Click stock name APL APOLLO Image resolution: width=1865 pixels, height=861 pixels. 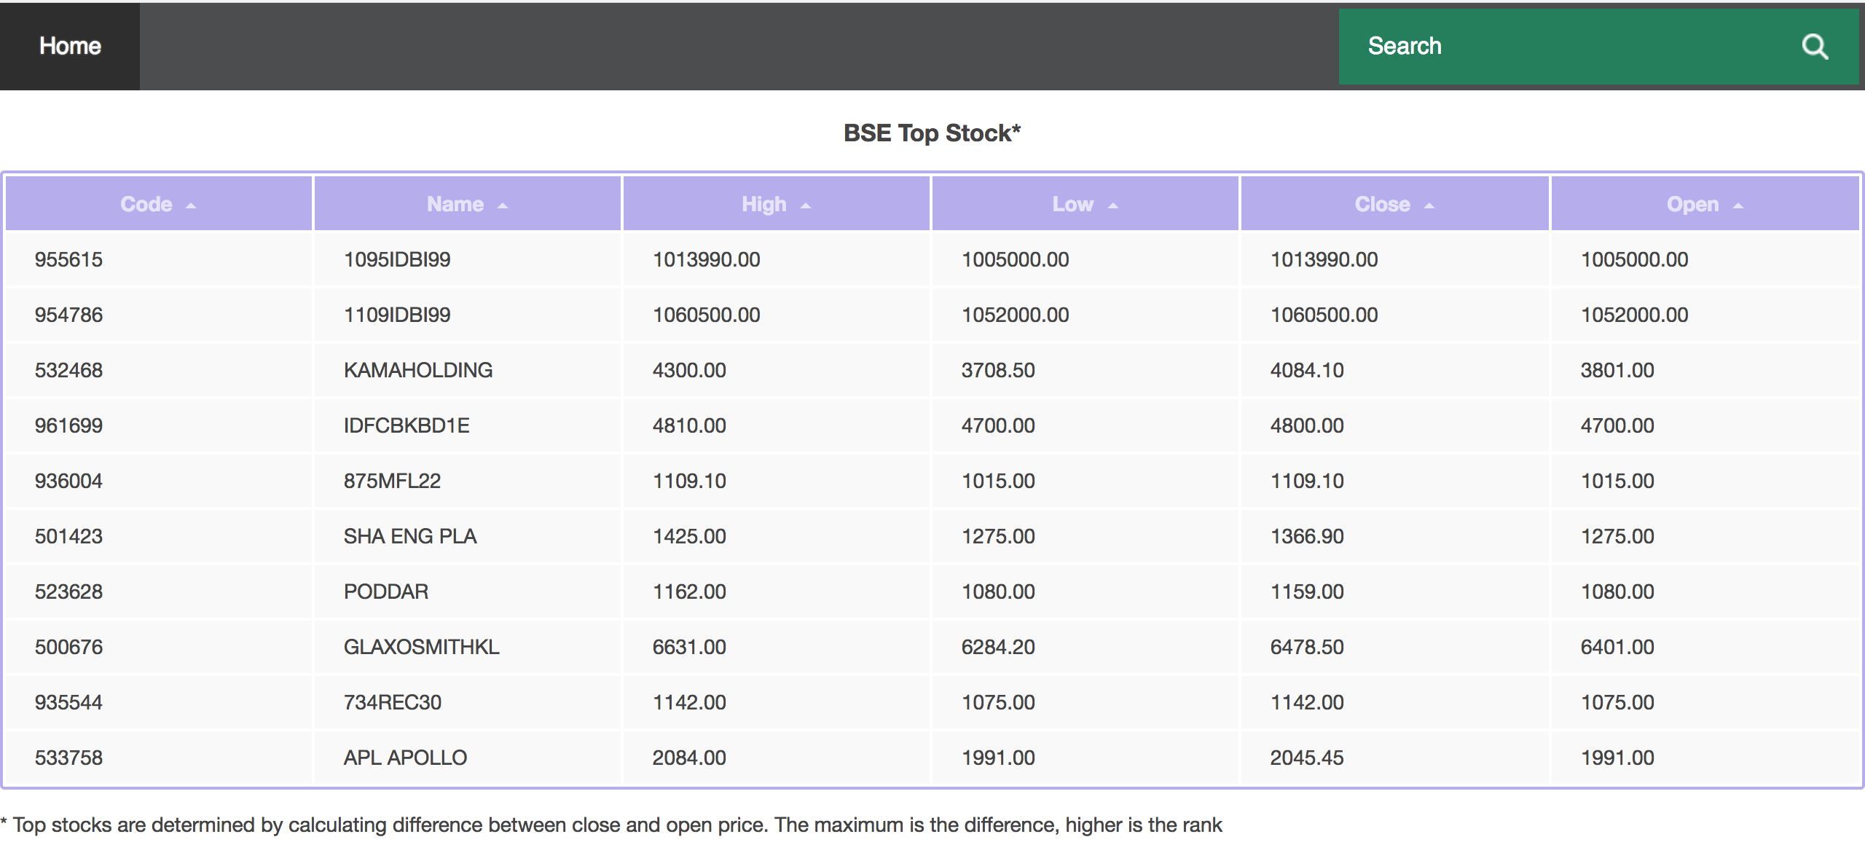click(x=405, y=758)
